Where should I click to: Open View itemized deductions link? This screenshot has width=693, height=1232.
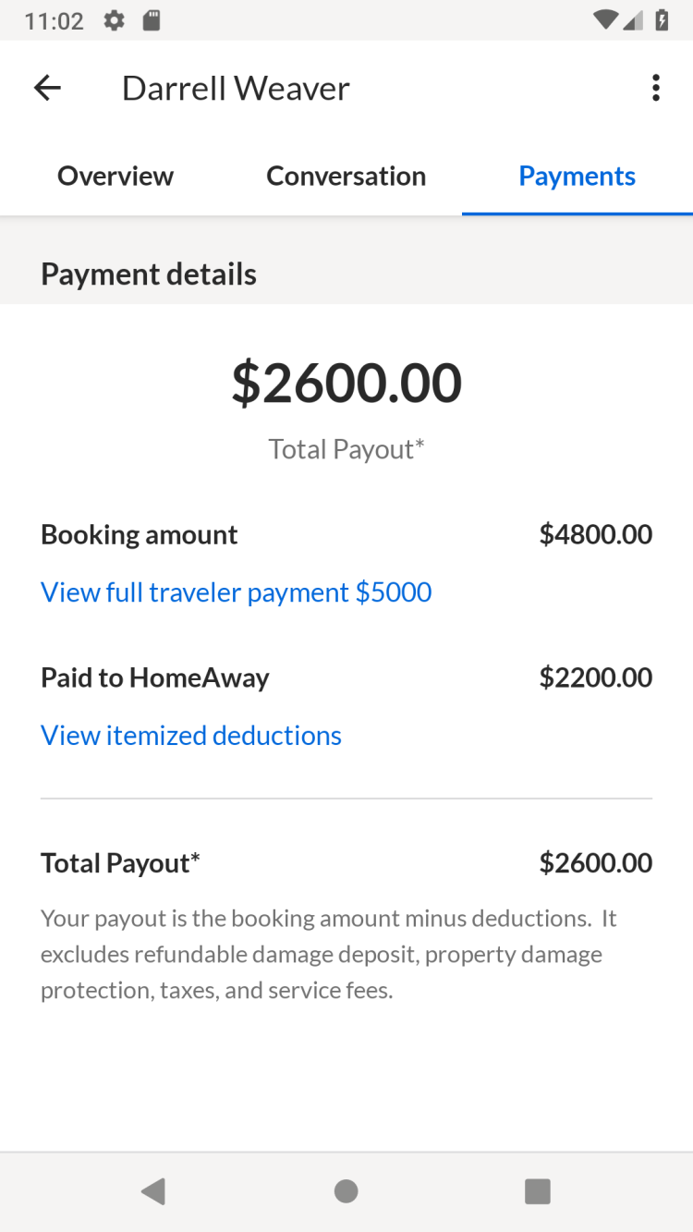[191, 735]
